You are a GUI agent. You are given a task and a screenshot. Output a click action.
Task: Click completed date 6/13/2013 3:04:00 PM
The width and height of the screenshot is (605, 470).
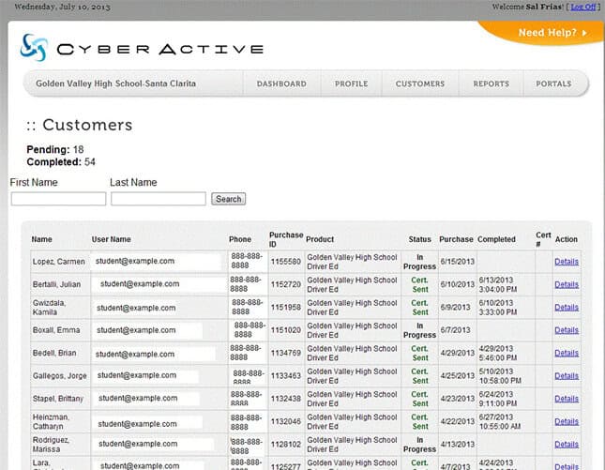pyautogui.click(x=498, y=284)
